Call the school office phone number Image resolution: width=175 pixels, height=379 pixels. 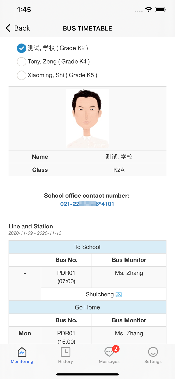pos(87,204)
